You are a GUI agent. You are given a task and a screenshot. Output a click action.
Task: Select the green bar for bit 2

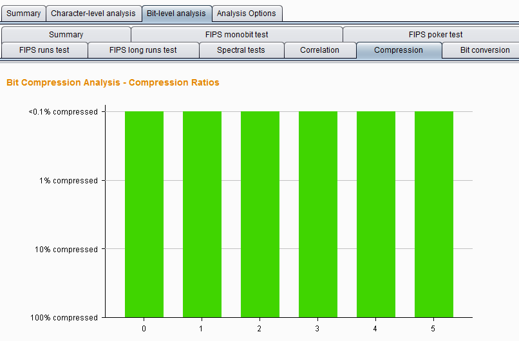(x=260, y=214)
